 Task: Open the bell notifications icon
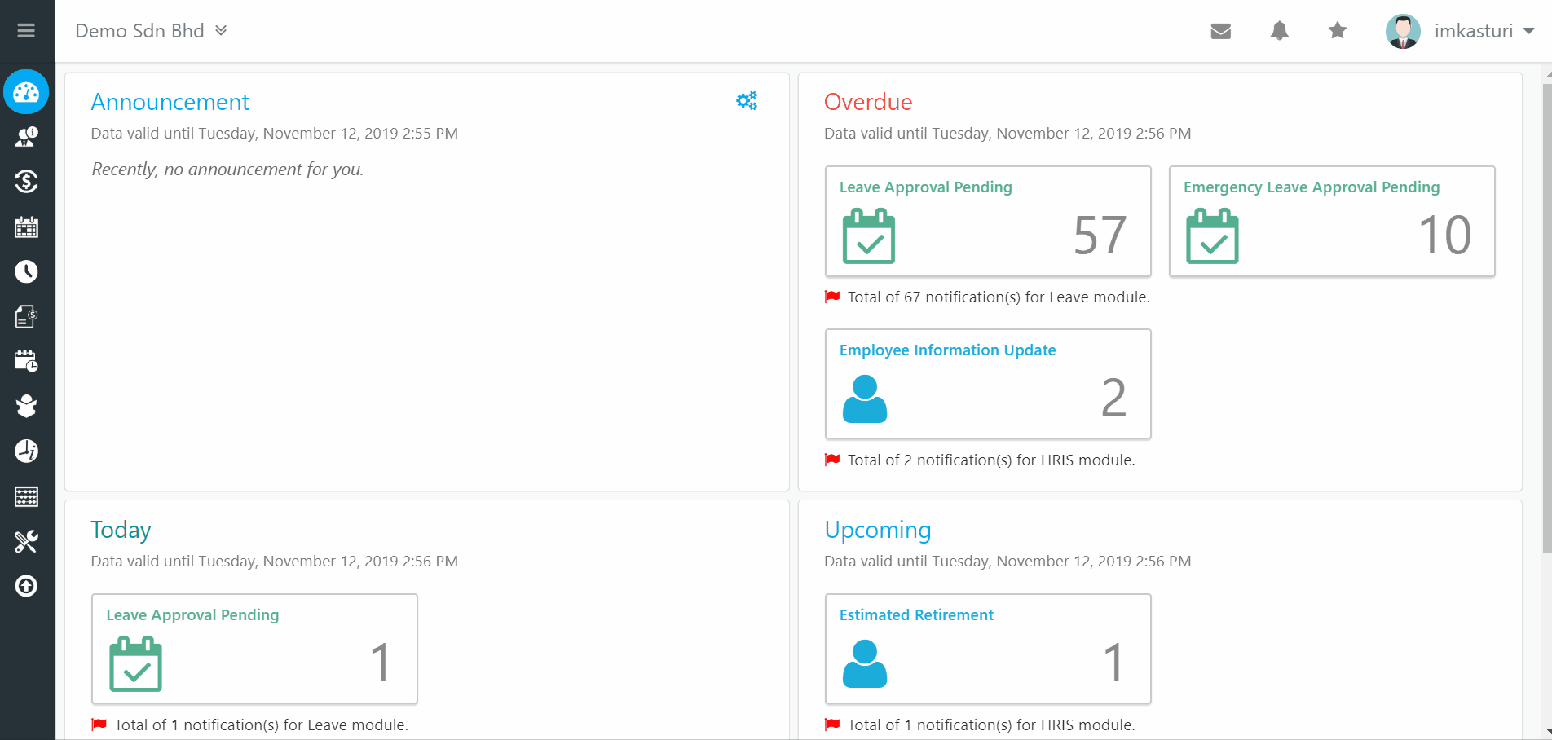1279,31
